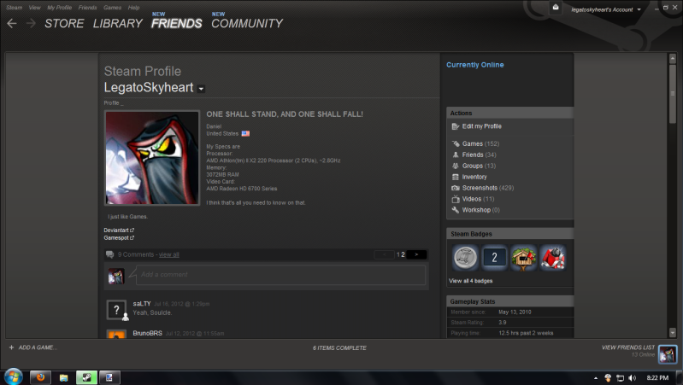Click the Inventory icon in Actions

(x=456, y=177)
